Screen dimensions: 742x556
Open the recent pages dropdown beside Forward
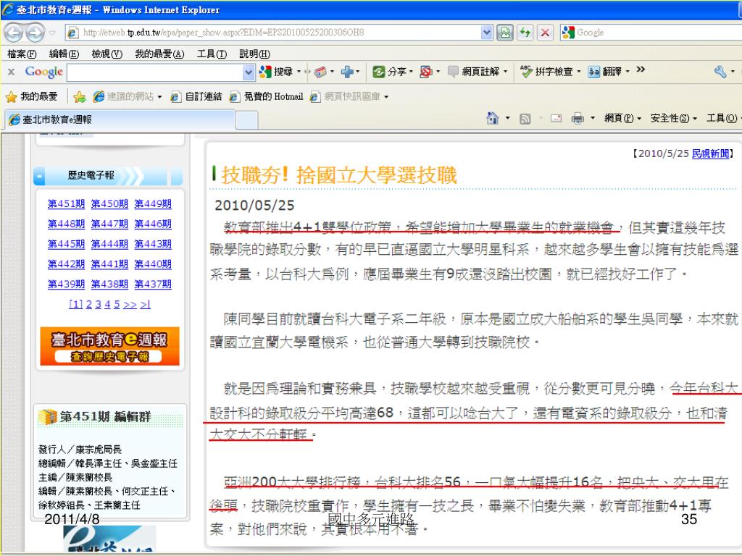52,33
